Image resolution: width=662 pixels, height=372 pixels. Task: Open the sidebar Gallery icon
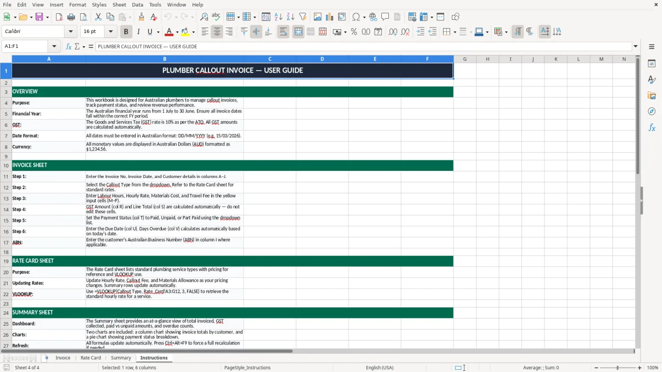click(652, 96)
